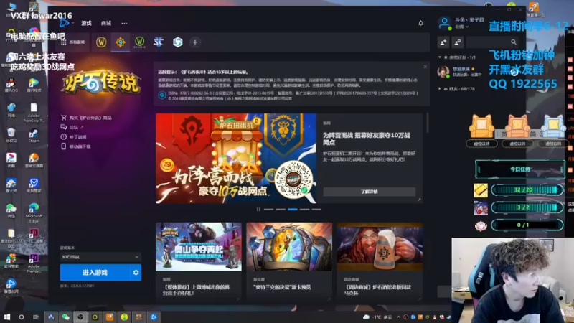This screenshot has width=574, height=323.
Task: Open the notifications bell
Action: click(420, 23)
